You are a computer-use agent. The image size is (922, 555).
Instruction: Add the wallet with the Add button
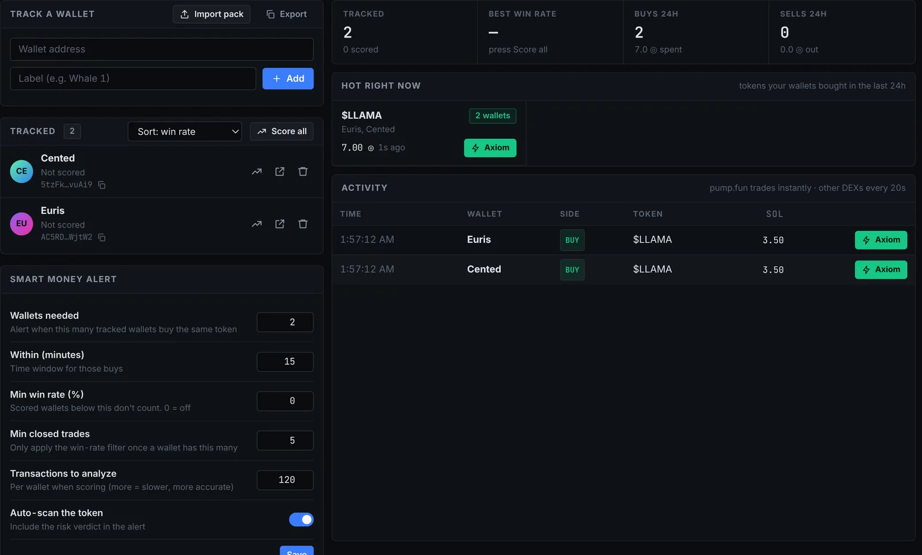click(x=288, y=78)
